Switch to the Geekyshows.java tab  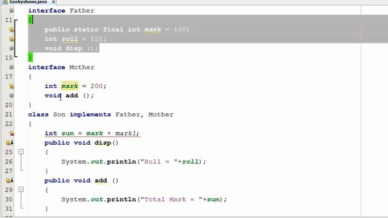pyautogui.click(x=28, y=2)
